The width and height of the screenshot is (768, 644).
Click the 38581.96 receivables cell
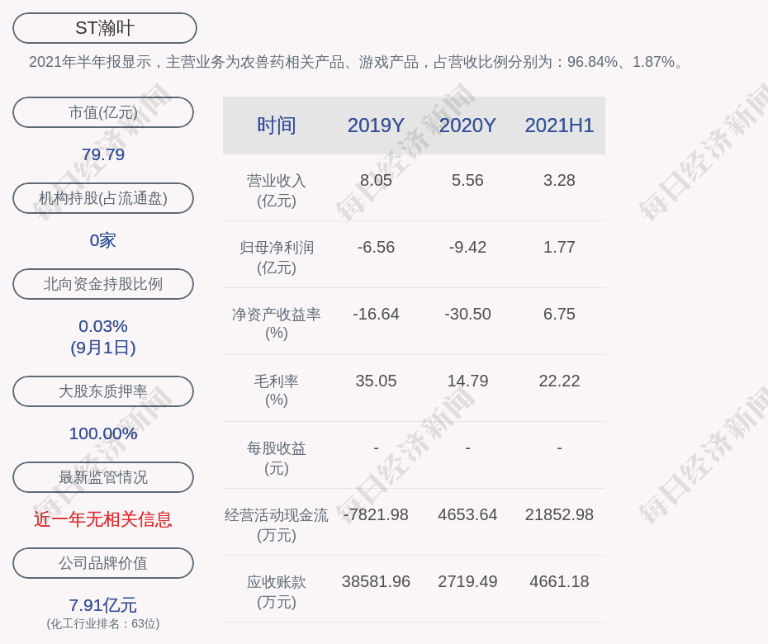376,582
